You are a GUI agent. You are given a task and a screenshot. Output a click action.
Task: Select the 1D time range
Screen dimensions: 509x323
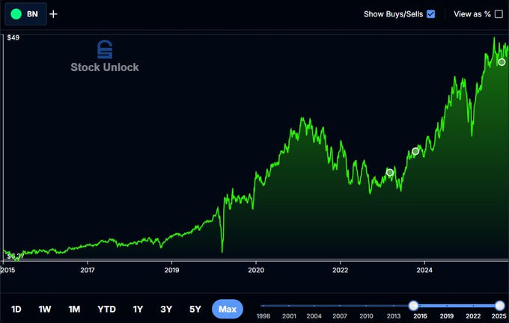click(16, 309)
